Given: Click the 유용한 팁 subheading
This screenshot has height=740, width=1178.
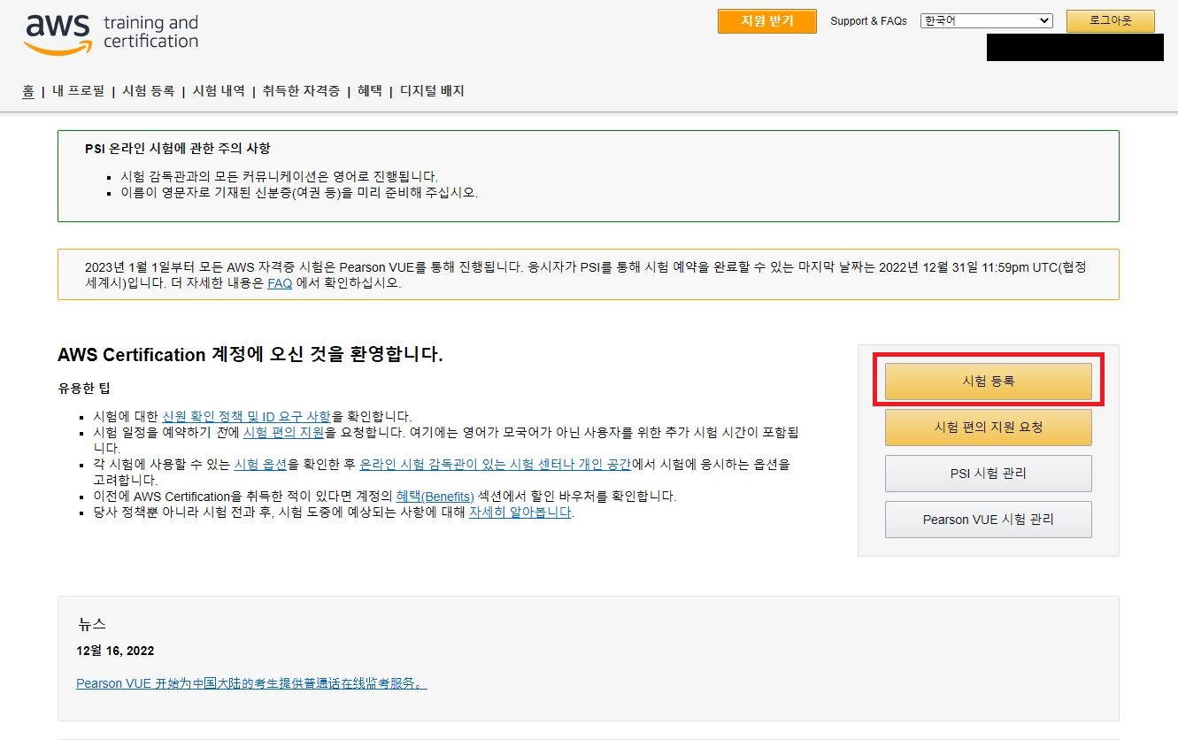Looking at the screenshot, I should 83,389.
